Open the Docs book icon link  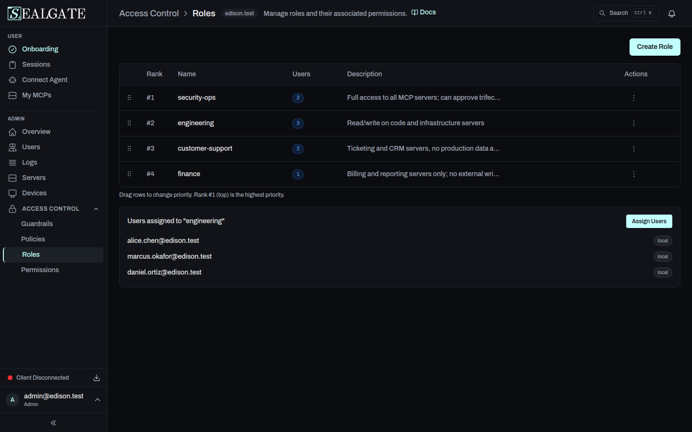(415, 12)
